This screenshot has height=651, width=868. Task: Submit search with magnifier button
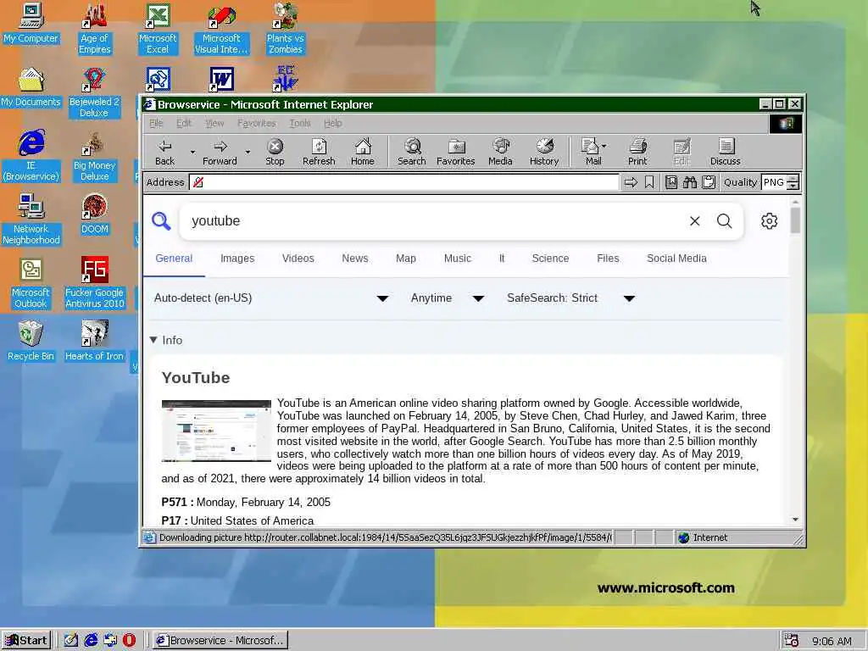(x=724, y=221)
